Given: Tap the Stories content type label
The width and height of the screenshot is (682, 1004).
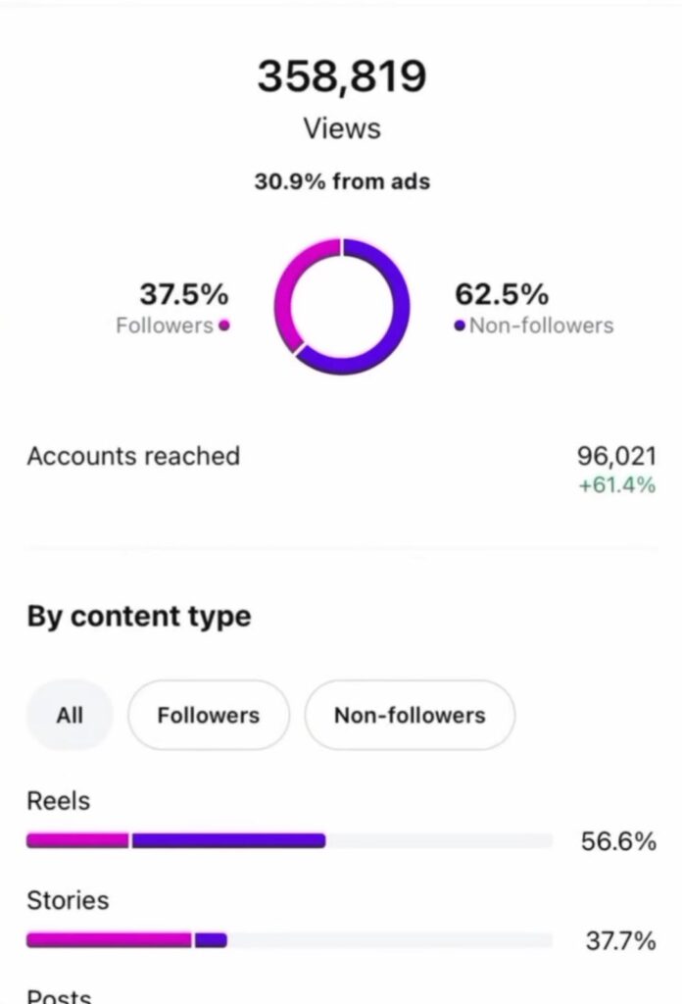Looking at the screenshot, I should click(68, 900).
